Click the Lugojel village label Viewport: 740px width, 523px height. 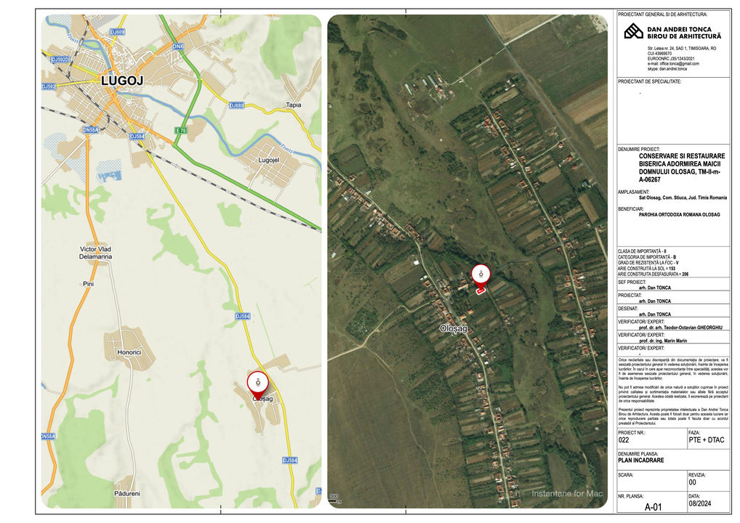coord(269,160)
